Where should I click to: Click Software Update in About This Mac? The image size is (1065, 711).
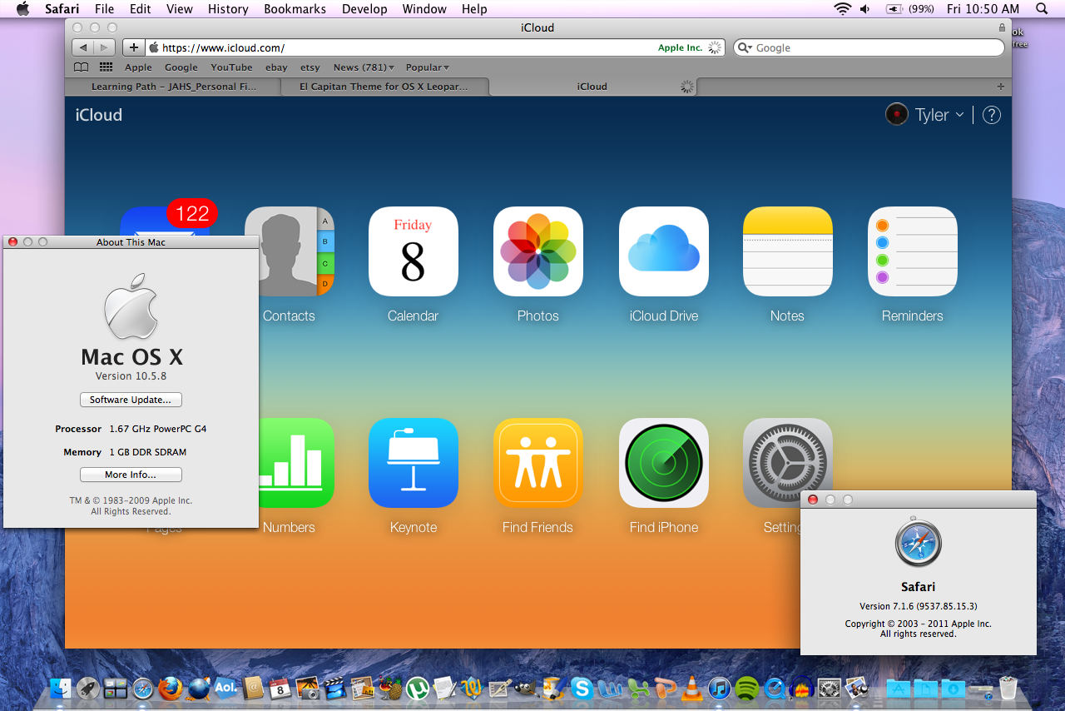pos(131,400)
